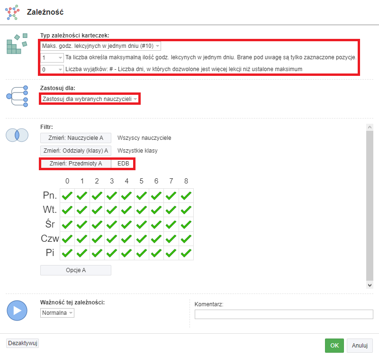Click Zmień: Nauczyciele A button

click(x=76, y=138)
